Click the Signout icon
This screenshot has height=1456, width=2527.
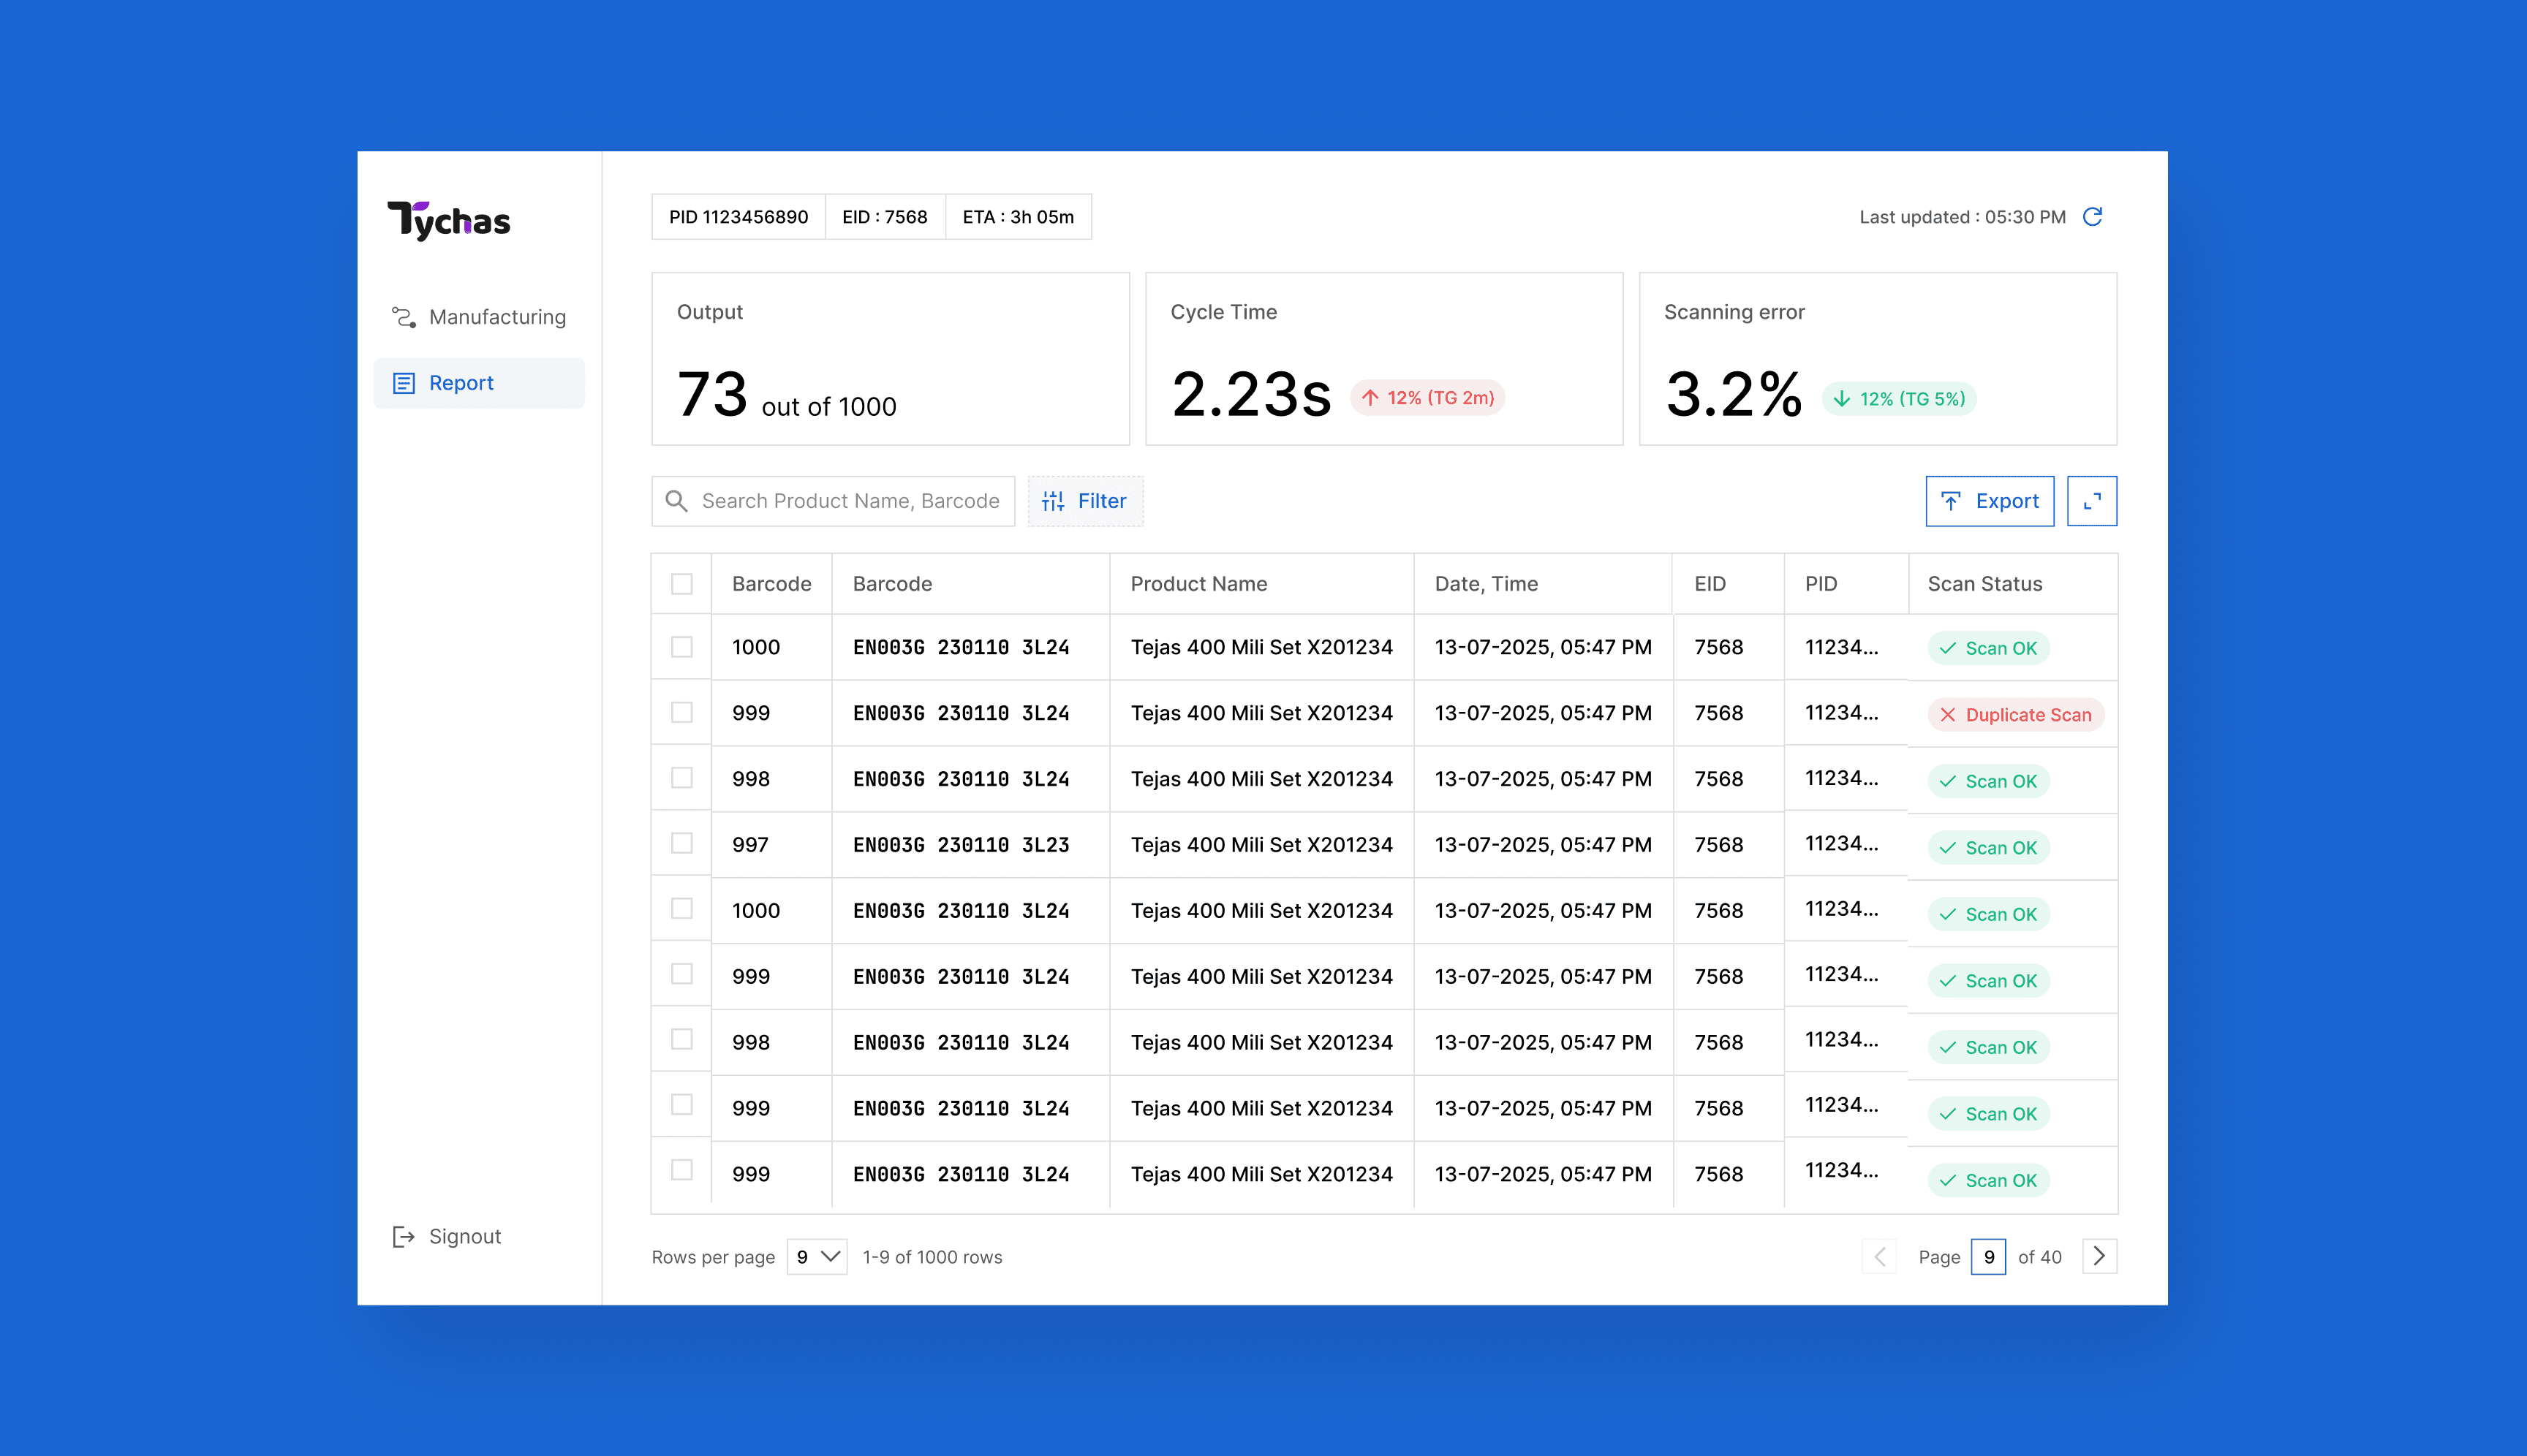404,1236
